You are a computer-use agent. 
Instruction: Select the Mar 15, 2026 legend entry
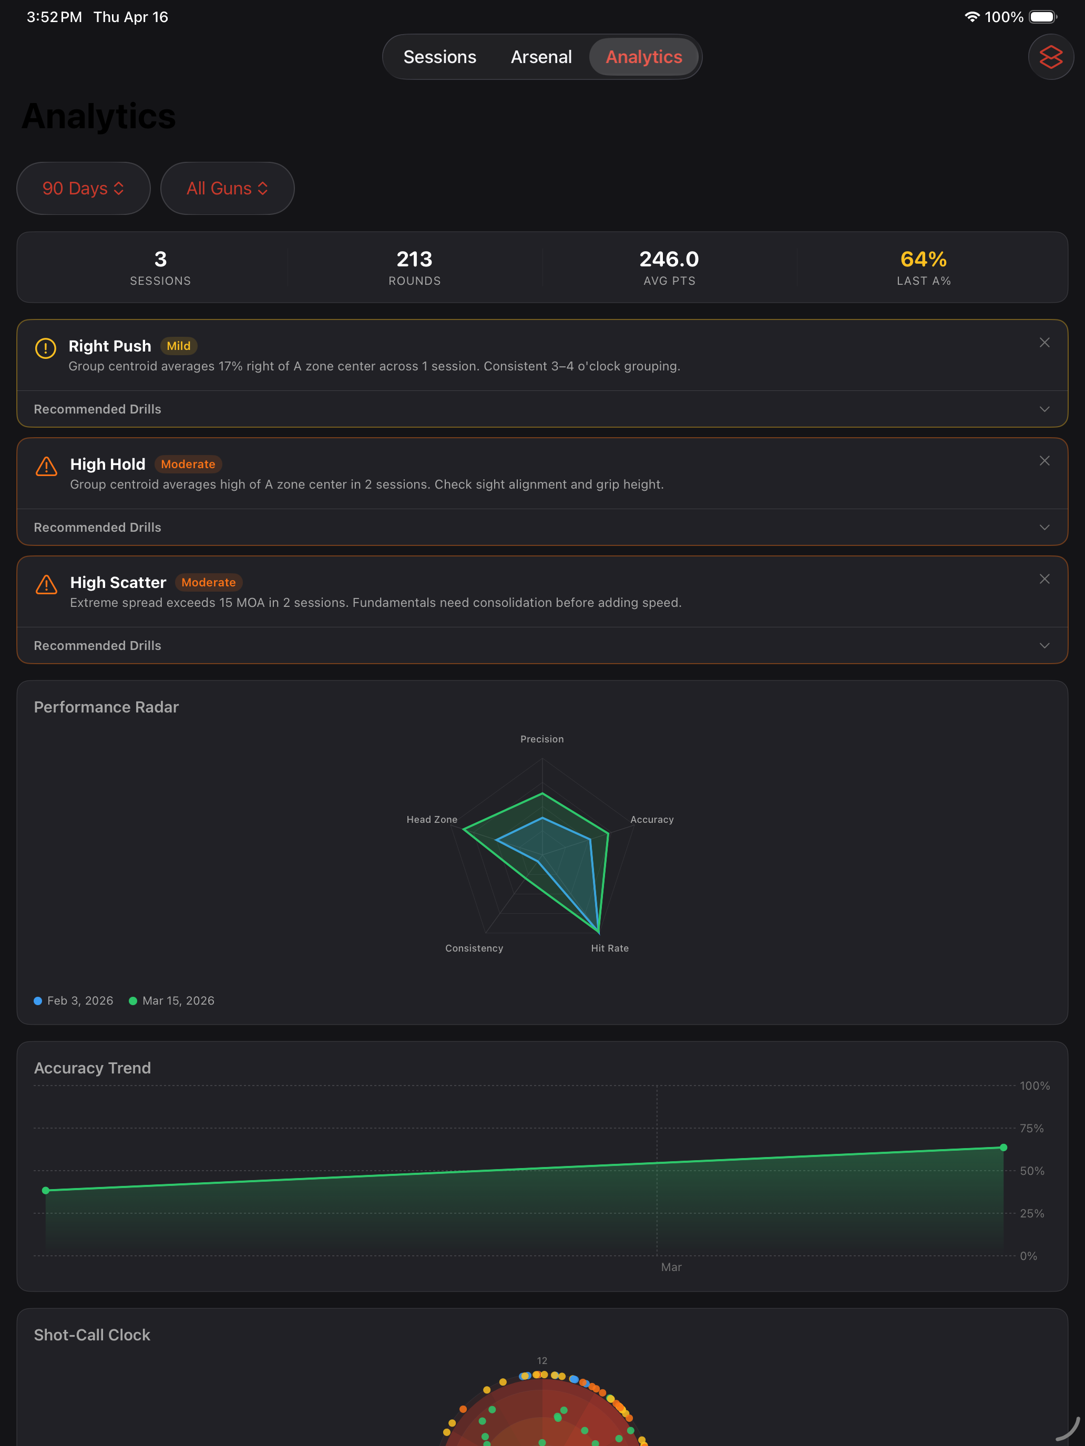tap(171, 1001)
